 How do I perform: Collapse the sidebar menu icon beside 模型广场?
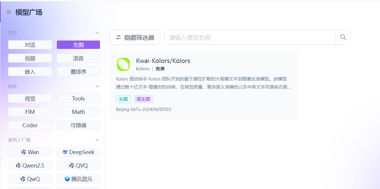pos(9,12)
